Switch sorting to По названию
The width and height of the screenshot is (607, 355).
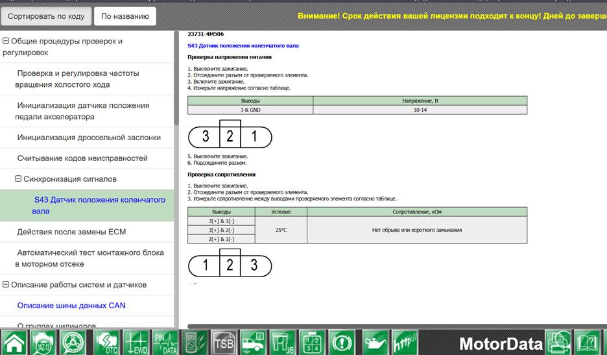tap(125, 16)
